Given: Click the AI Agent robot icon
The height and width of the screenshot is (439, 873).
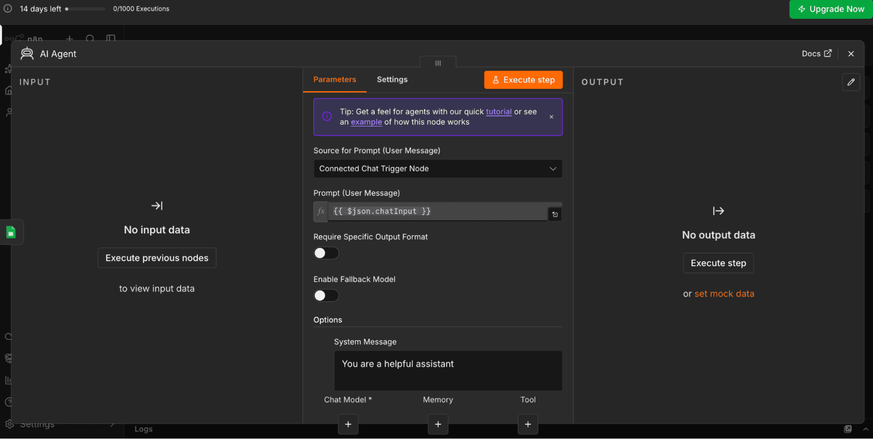Looking at the screenshot, I should [x=27, y=54].
